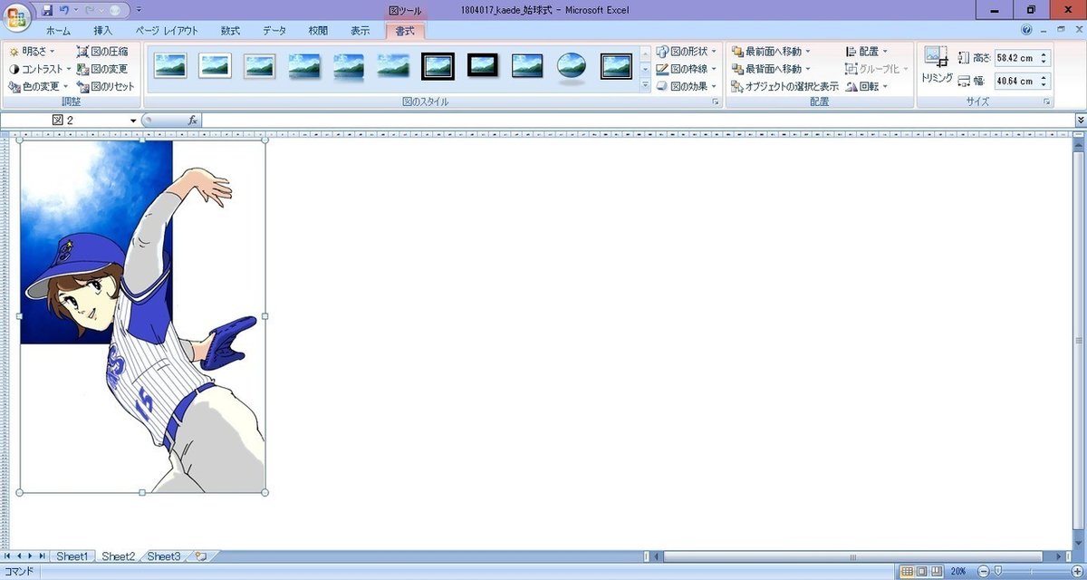Apply the solid thick black frame style
Viewport: 1087px width, 580px height.
(483, 65)
